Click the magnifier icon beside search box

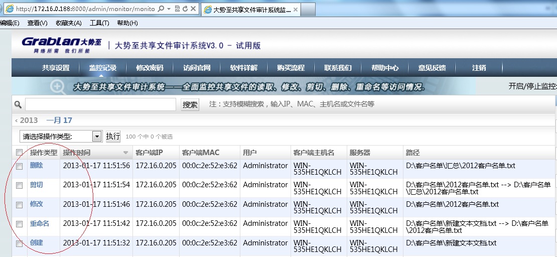click(x=18, y=104)
